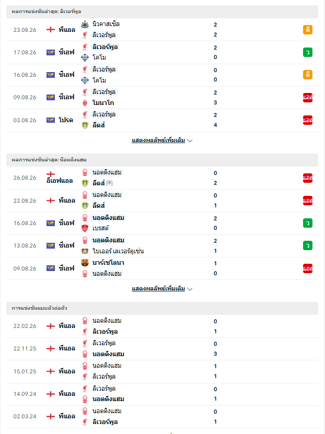The width and height of the screenshot is (325, 434).
Task: Click the promotion arrow icon beside ลีดส์
Action: point(109,183)
